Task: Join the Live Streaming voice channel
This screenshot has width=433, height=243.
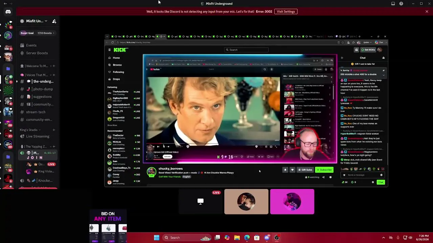Action: (x=38, y=136)
